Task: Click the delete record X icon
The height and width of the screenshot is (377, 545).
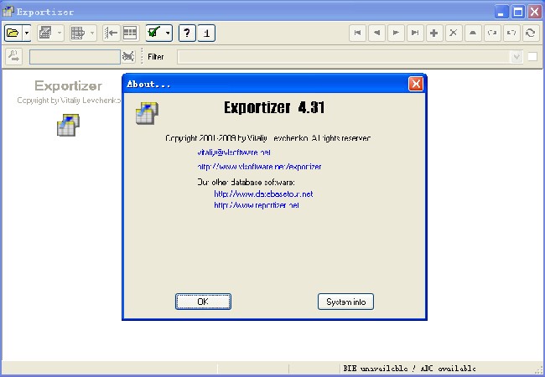Action: click(x=454, y=33)
